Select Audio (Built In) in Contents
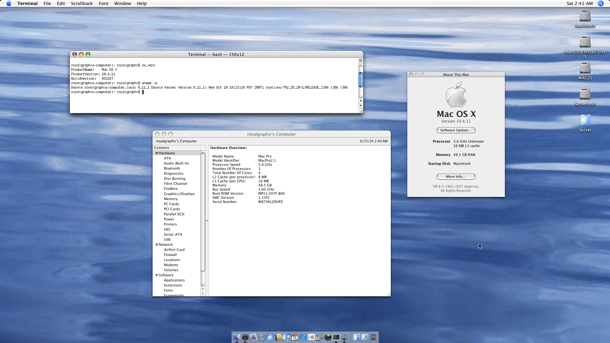The width and height of the screenshot is (610, 343). (x=176, y=163)
